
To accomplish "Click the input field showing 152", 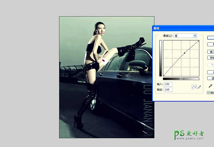I will pyautogui.click(x=168, y=84).
